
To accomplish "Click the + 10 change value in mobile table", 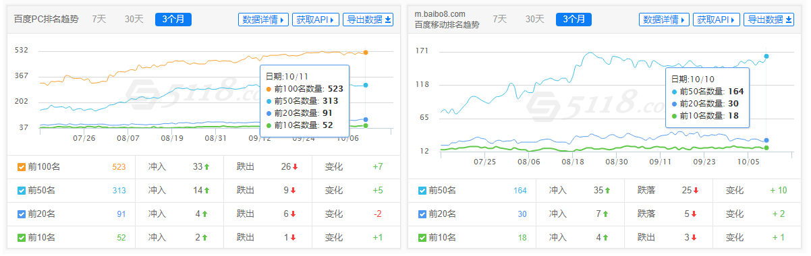I will 779,191.
